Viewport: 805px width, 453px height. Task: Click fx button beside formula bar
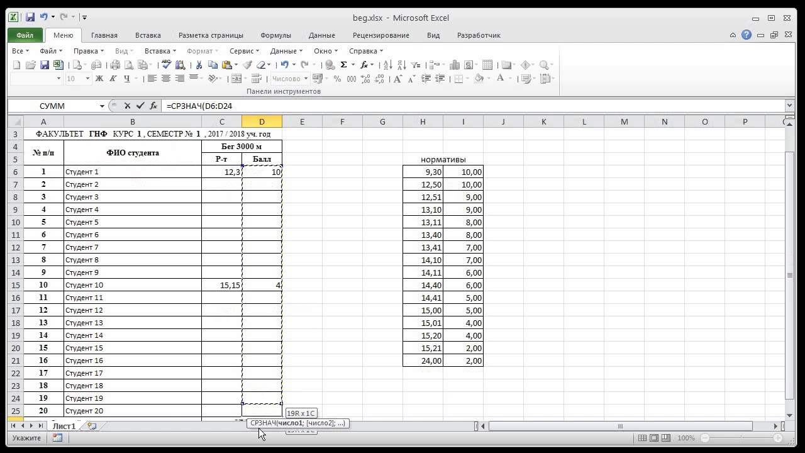click(153, 106)
